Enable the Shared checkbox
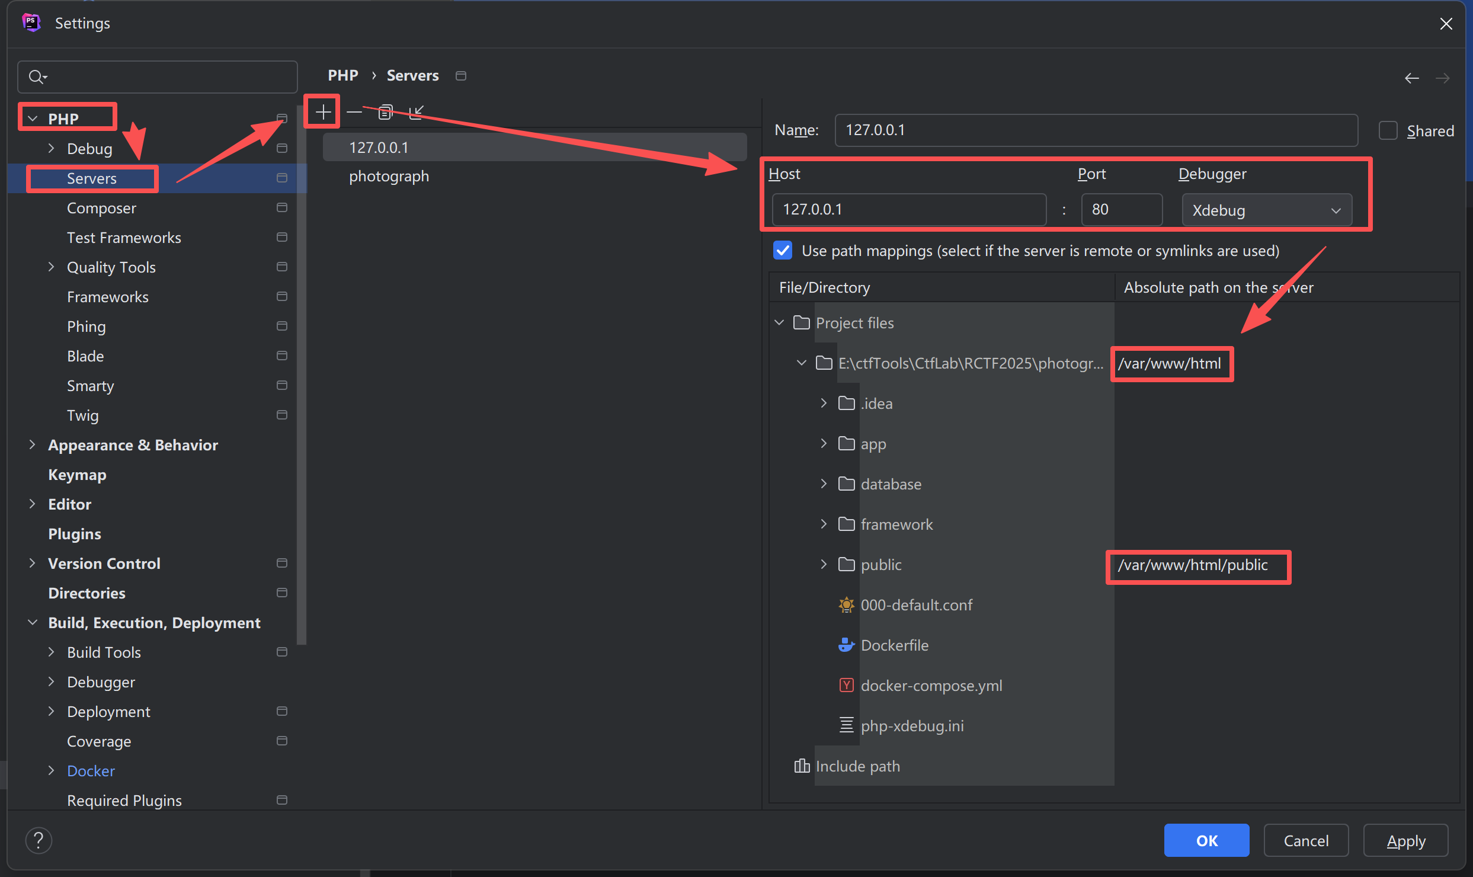This screenshot has width=1473, height=877. tap(1388, 130)
